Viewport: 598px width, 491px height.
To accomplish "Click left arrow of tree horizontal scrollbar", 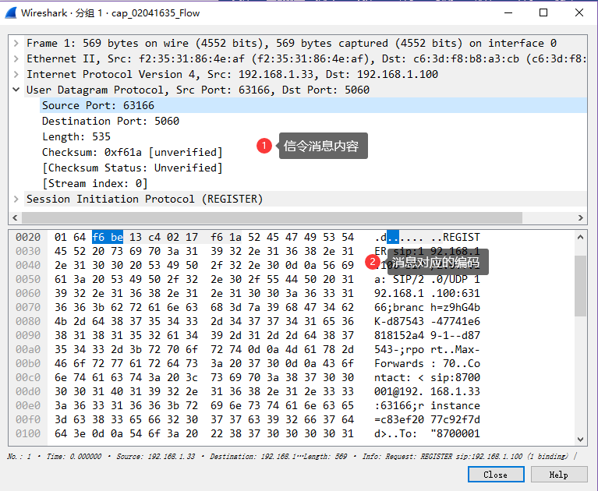I will pos(15,217).
